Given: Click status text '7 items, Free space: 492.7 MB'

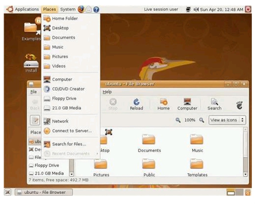Looking at the screenshot, I should click(59, 180).
